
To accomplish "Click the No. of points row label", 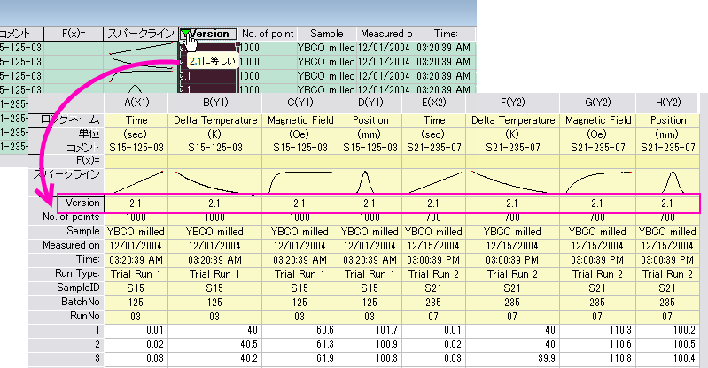I will pyautogui.click(x=66, y=218).
